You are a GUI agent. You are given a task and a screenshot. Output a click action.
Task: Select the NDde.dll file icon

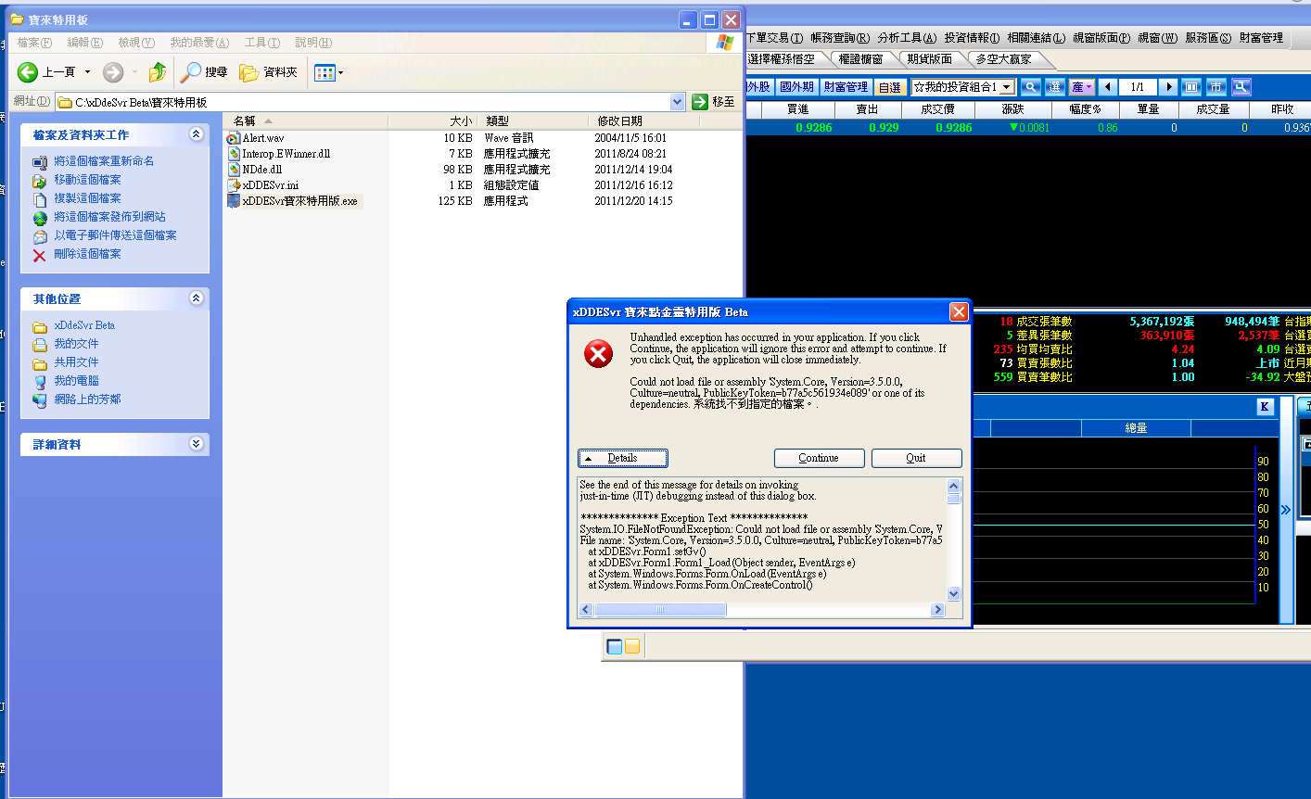click(x=234, y=170)
